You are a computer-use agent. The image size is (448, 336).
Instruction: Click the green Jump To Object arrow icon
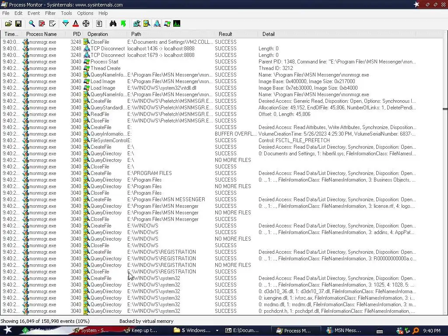point(123,24)
